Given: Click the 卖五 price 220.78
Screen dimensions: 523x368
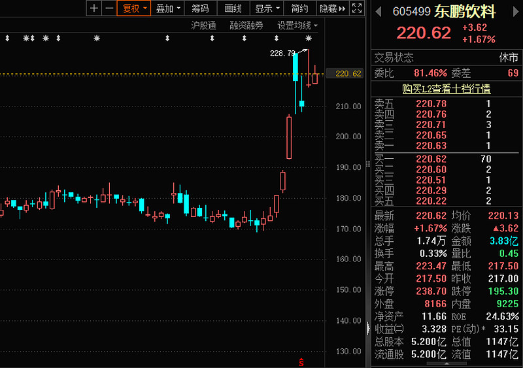Looking at the screenshot, I should point(431,104).
